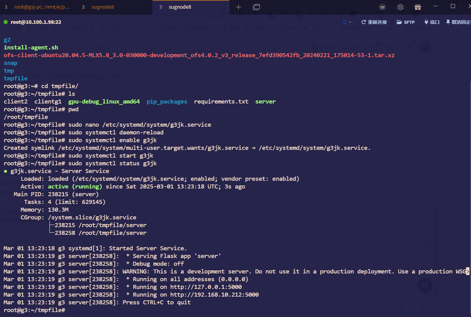The width and height of the screenshot is (471, 317).
Task: Click the line-overflow arrow on the WARNING line
Action: tap(468, 271)
